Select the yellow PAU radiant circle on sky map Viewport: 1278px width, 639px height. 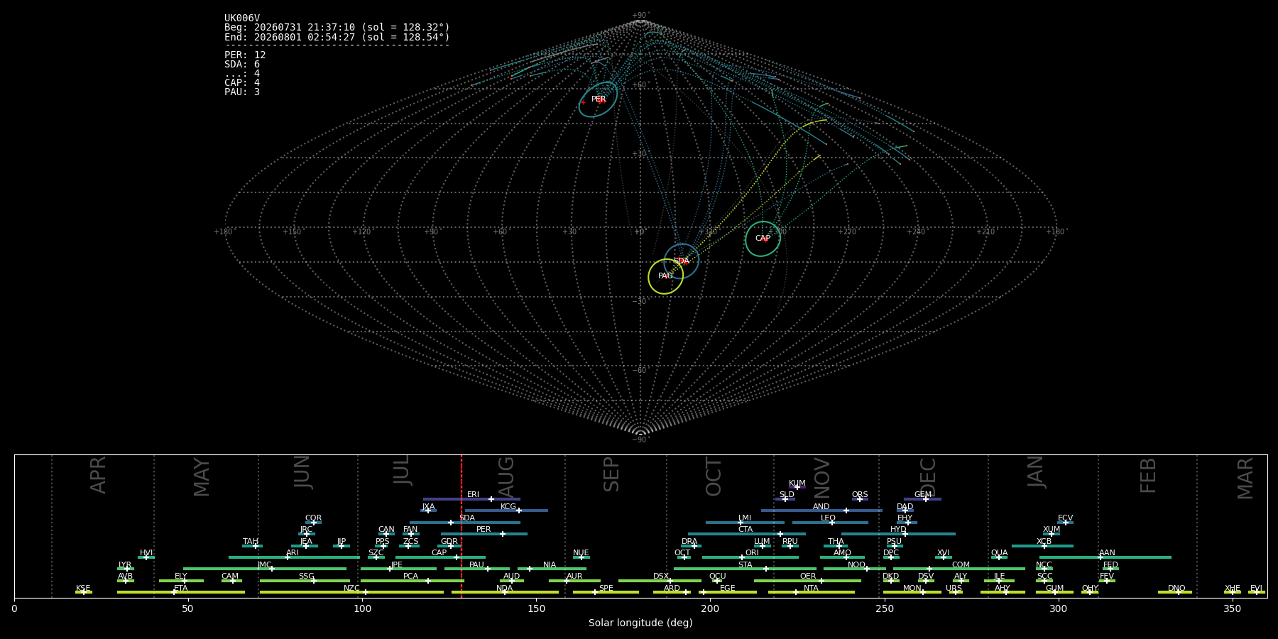[x=666, y=276]
